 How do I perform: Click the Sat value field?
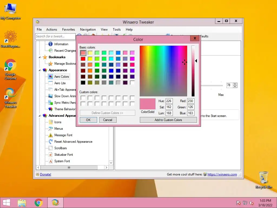click(169, 107)
